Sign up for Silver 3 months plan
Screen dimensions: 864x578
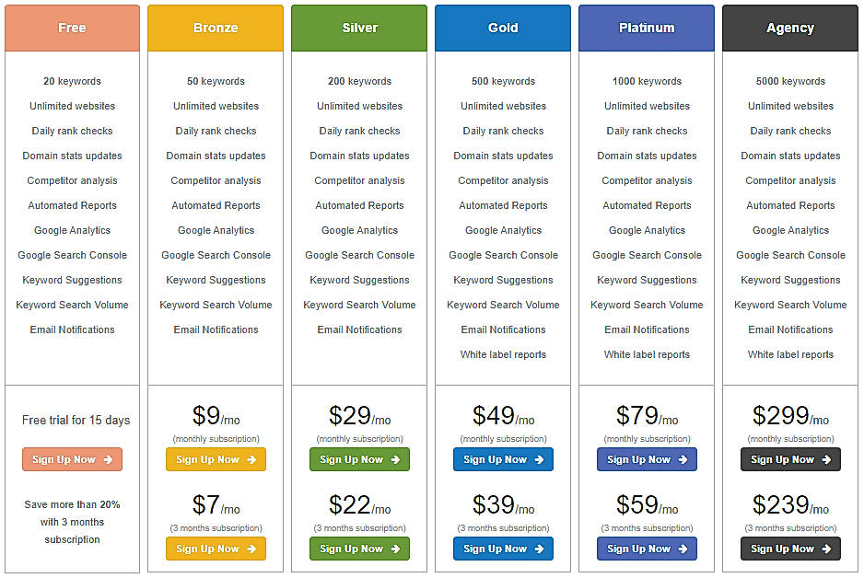359,549
